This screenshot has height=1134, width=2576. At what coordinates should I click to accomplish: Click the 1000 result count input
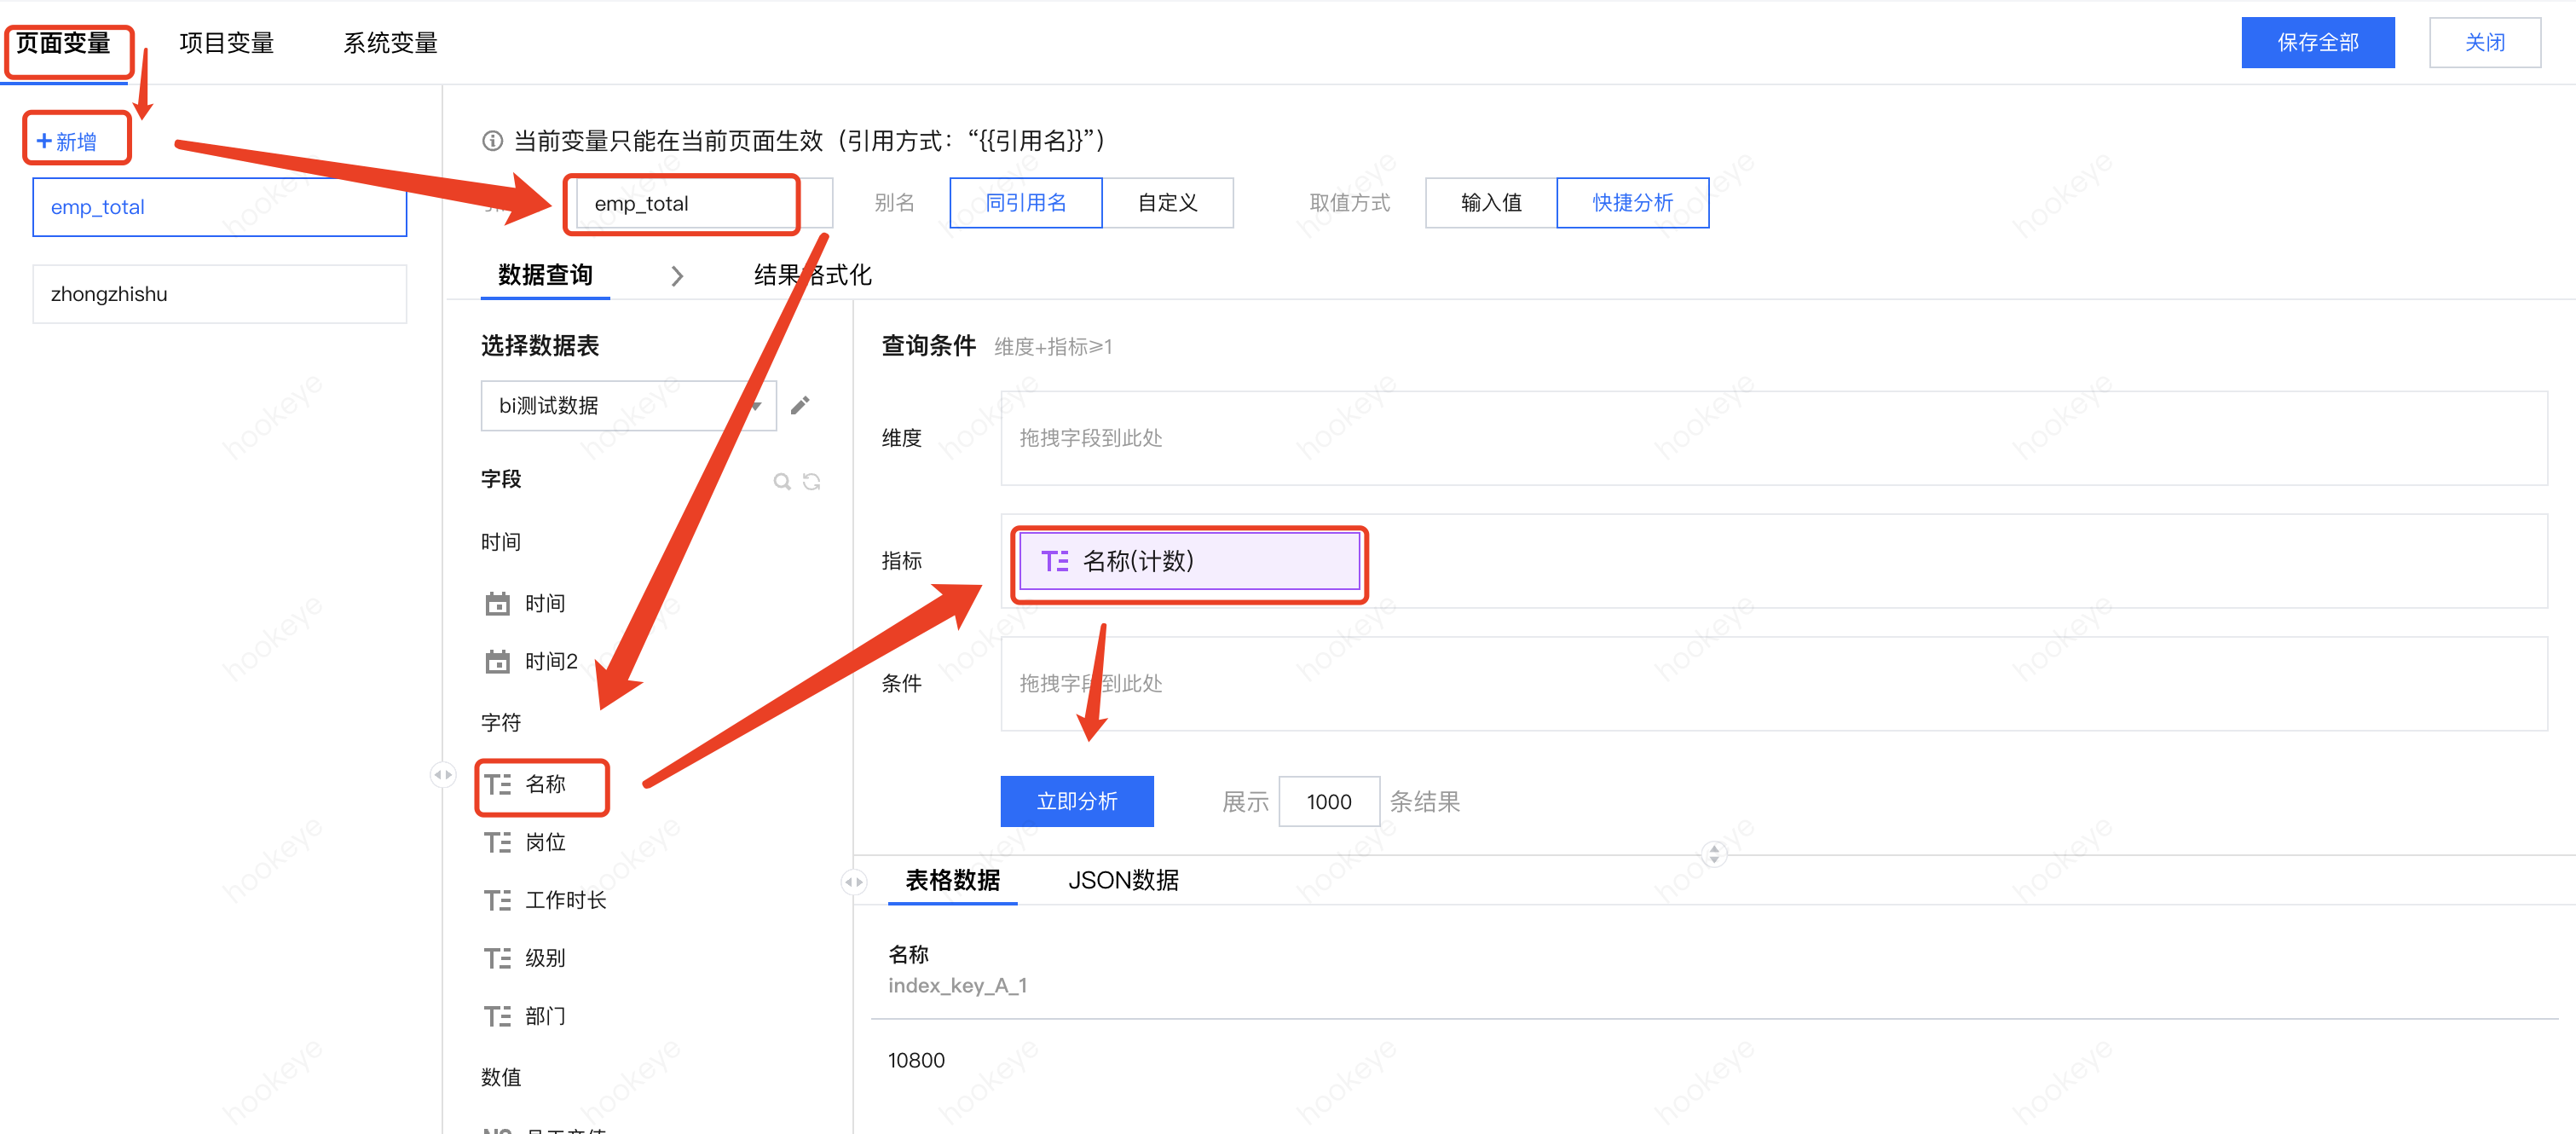click(1328, 802)
